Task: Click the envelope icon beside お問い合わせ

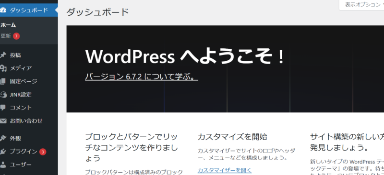Action: coord(3,121)
